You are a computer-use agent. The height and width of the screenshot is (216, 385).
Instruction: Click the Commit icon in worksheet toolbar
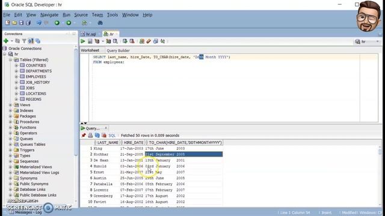[x=125, y=41]
